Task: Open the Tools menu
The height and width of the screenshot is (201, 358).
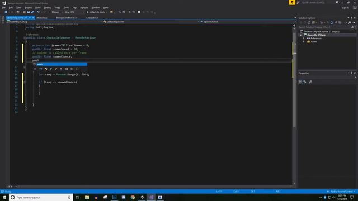Action: (x=66, y=8)
